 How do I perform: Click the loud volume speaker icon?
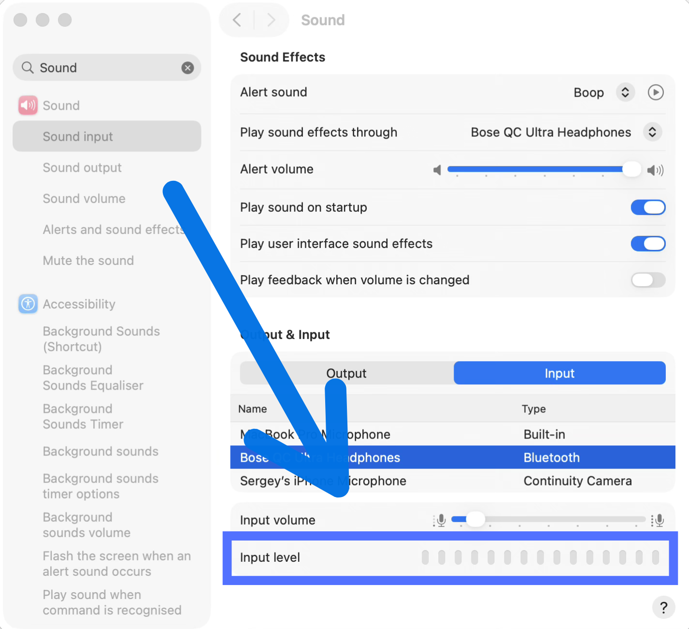pyautogui.click(x=655, y=170)
